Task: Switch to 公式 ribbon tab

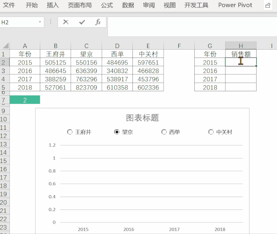Action: pyautogui.click(x=107, y=5)
